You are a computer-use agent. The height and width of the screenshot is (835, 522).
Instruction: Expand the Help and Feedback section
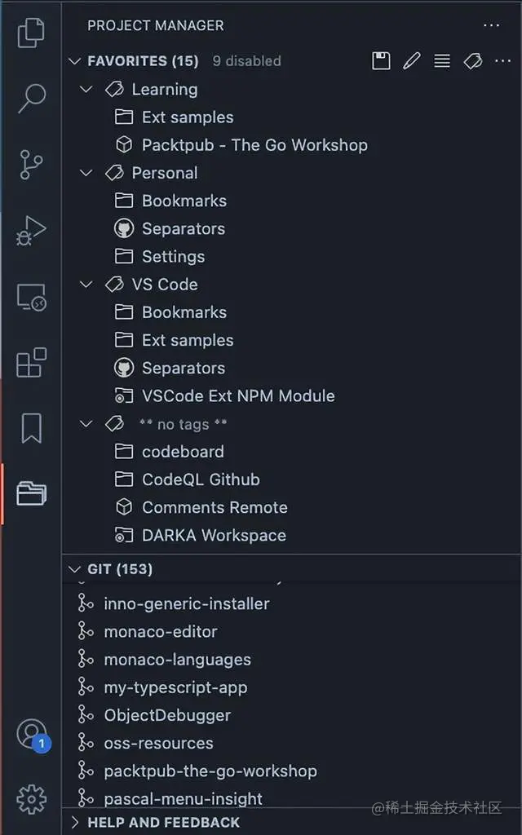pyautogui.click(x=74, y=822)
